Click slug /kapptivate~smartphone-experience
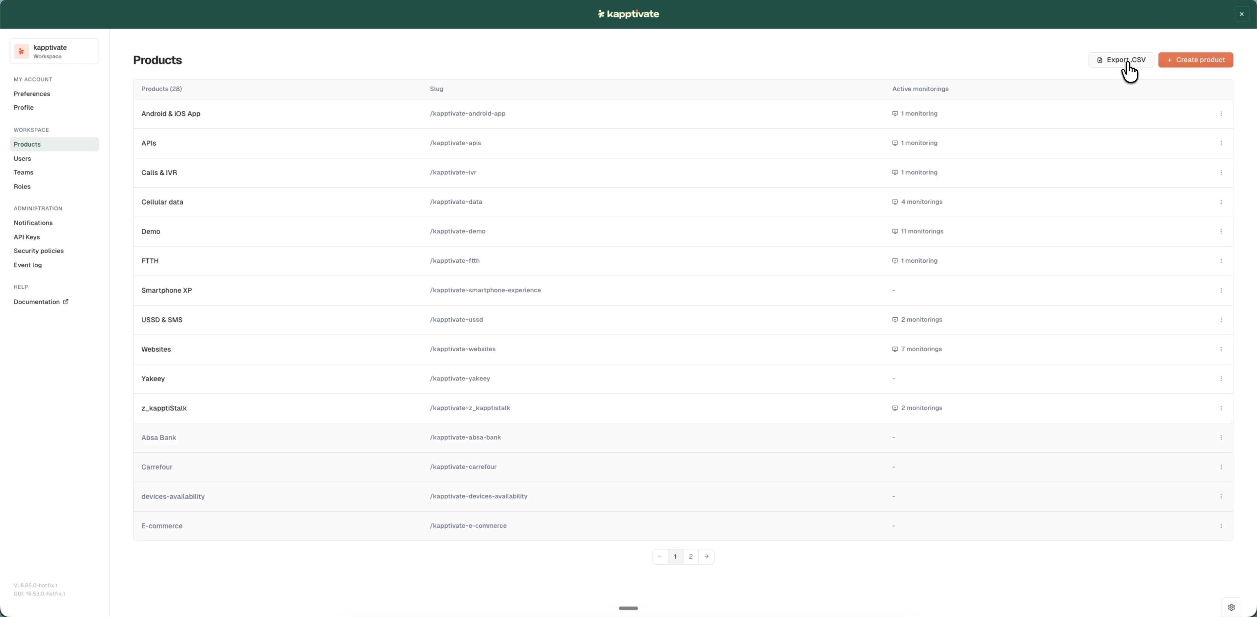The width and height of the screenshot is (1257, 617). pyautogui.click(x=485, y=290)
